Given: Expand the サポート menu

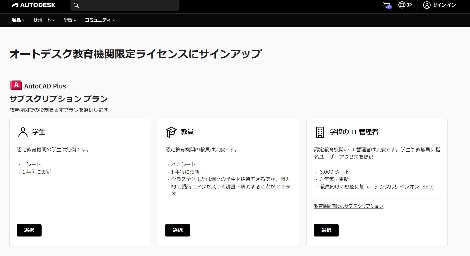Looking at the screenshot, I should click(44, 20).
